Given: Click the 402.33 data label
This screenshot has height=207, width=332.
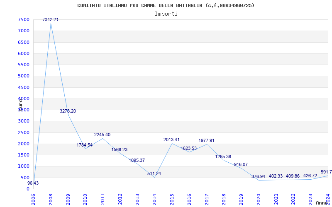Looking at the screenshot, I should [x=276, y=176].
